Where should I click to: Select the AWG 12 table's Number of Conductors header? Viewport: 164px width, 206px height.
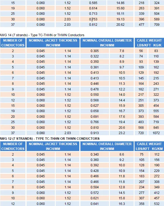click(x=13, y=146)
